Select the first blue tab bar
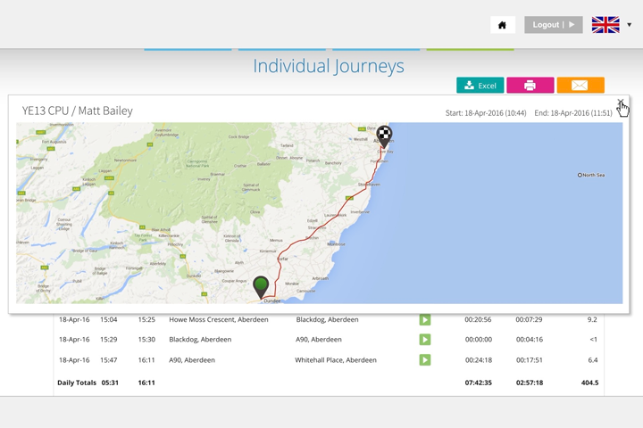Viewport: 643px width, 428px height. (188, 49)
